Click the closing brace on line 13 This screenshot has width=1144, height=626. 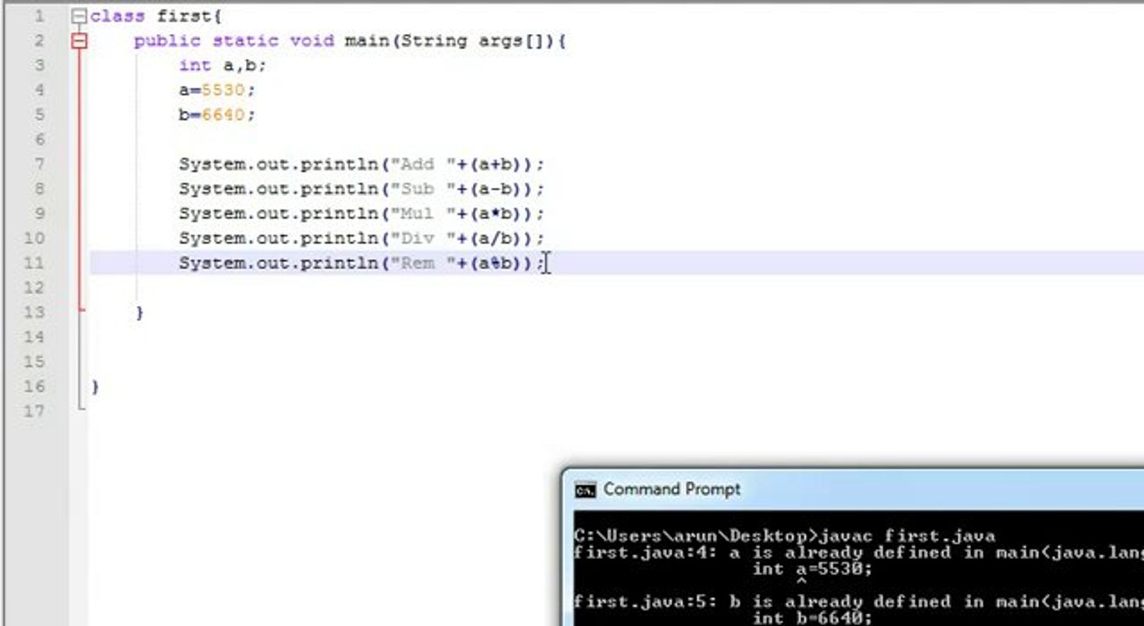(x=139, y=312)
